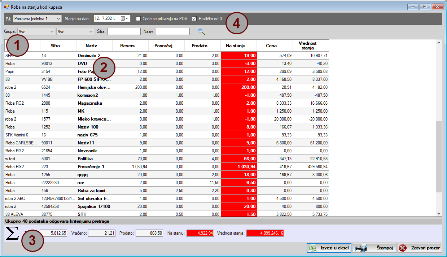Select the DVD item name
The image size is (447, 257).
click(83, 64)
